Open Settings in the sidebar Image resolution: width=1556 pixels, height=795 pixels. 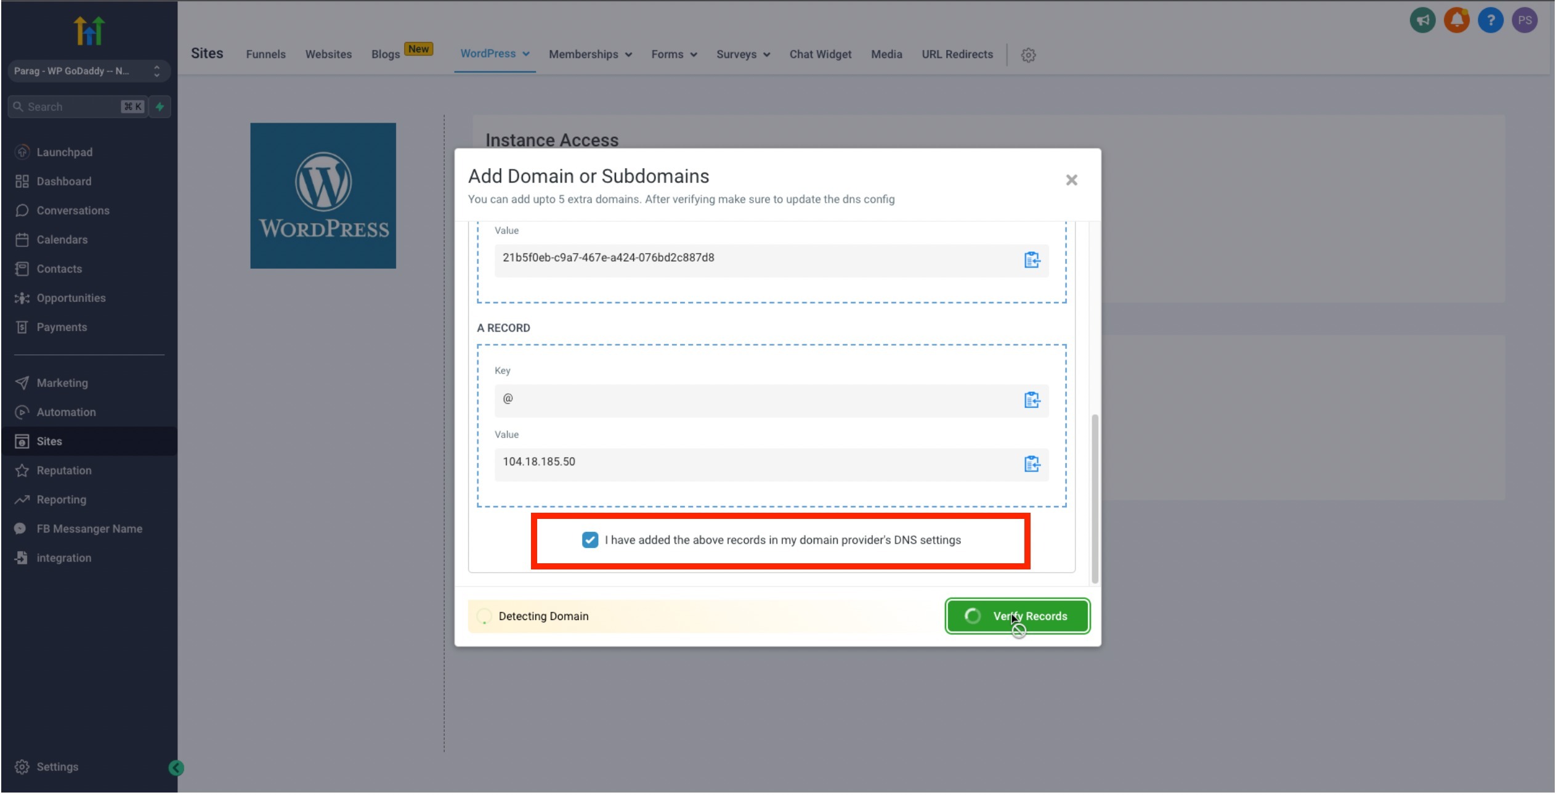click(57, 767)
